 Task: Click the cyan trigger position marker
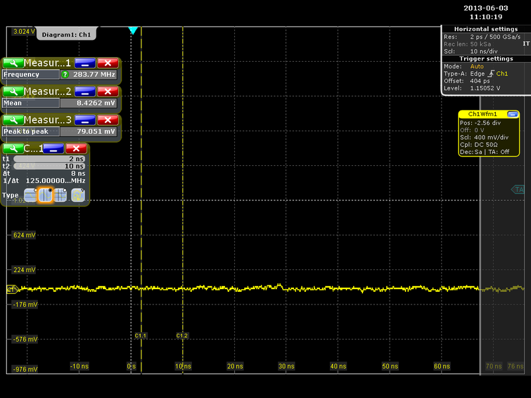click(133, 31)
